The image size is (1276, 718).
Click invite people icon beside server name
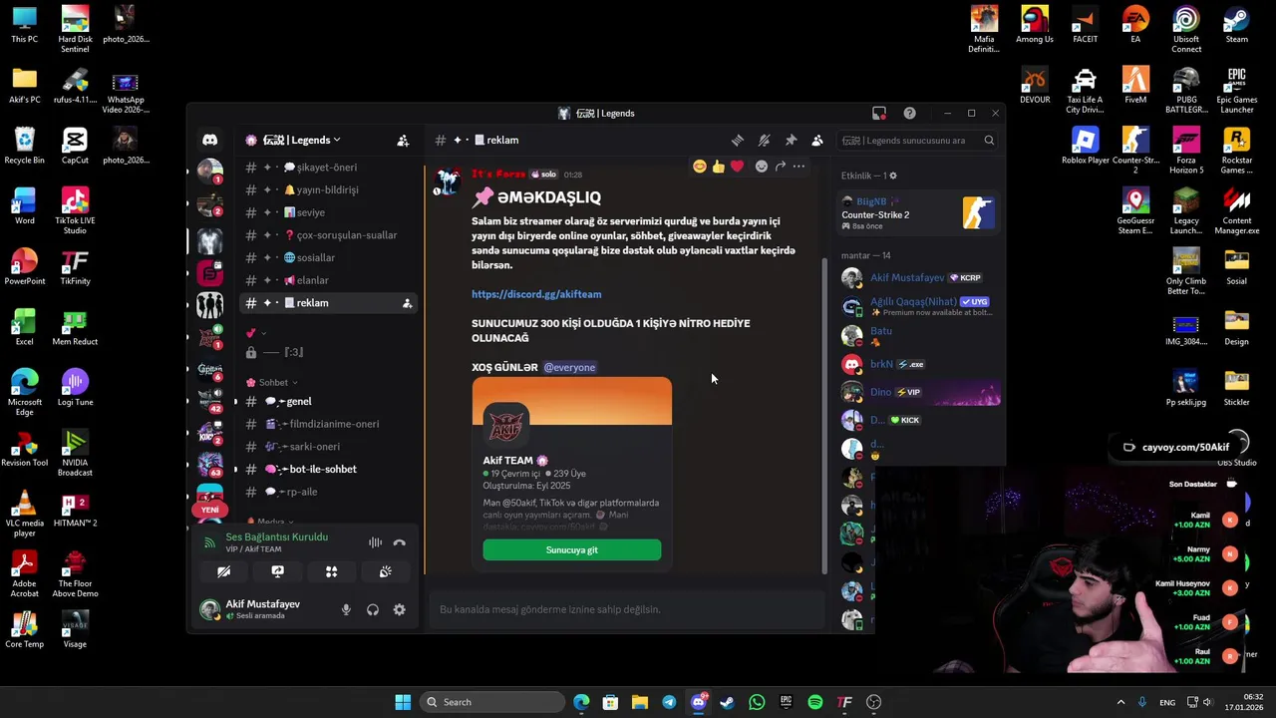coord(403,141)
